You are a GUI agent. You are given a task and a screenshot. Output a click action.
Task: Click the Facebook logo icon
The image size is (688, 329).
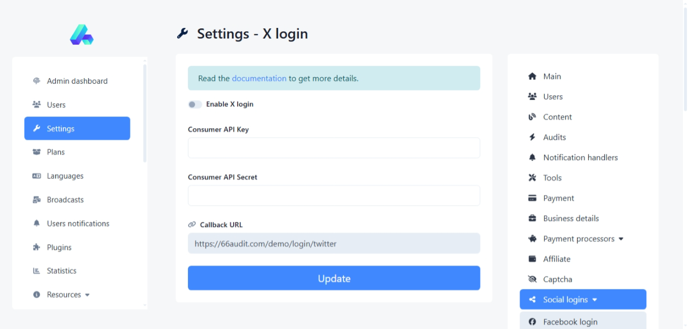(x=532, y=322)
